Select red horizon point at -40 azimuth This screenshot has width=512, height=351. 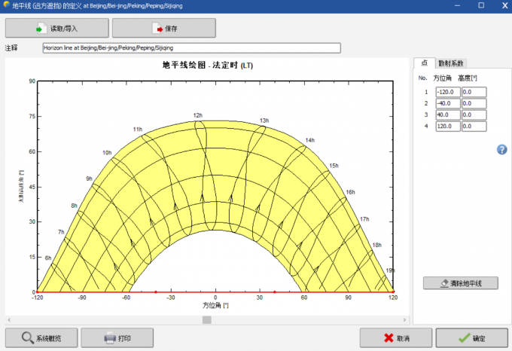156,291
